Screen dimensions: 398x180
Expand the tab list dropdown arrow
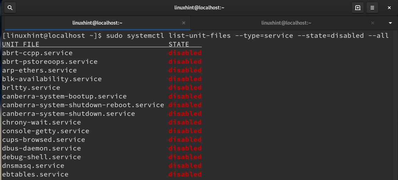(390, 23)
